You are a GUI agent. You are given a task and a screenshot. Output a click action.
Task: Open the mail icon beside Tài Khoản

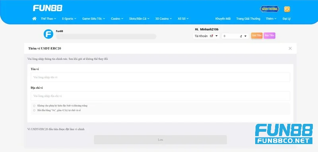click(211, 36)
